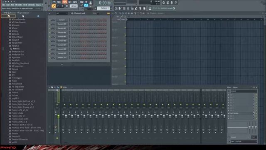Select Philharmonik in the plugin list

coord(17,84)
